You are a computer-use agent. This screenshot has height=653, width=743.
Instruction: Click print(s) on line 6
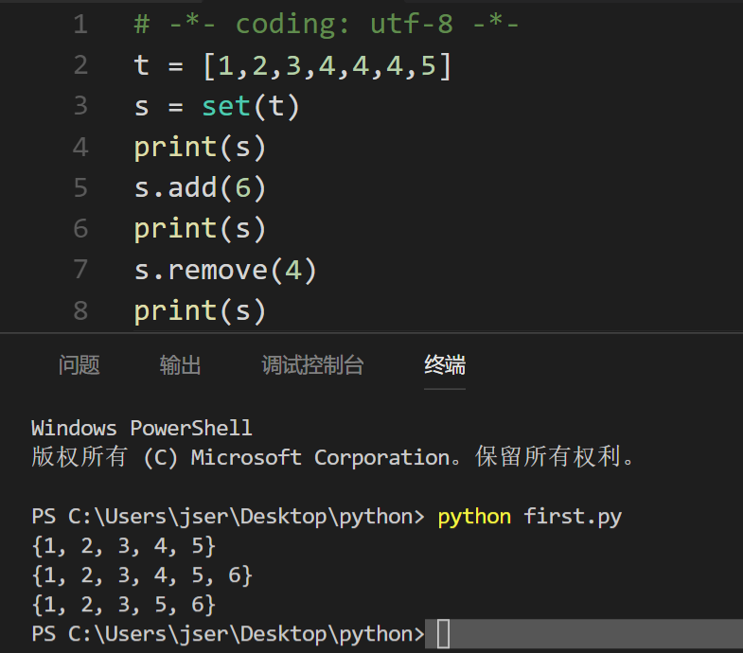(x=200, y=229)
